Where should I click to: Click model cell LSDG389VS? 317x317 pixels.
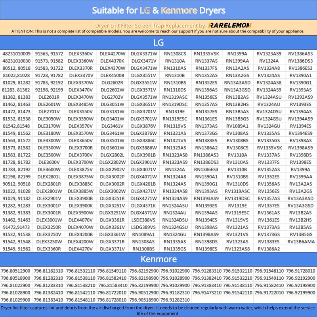coord(143,227)
